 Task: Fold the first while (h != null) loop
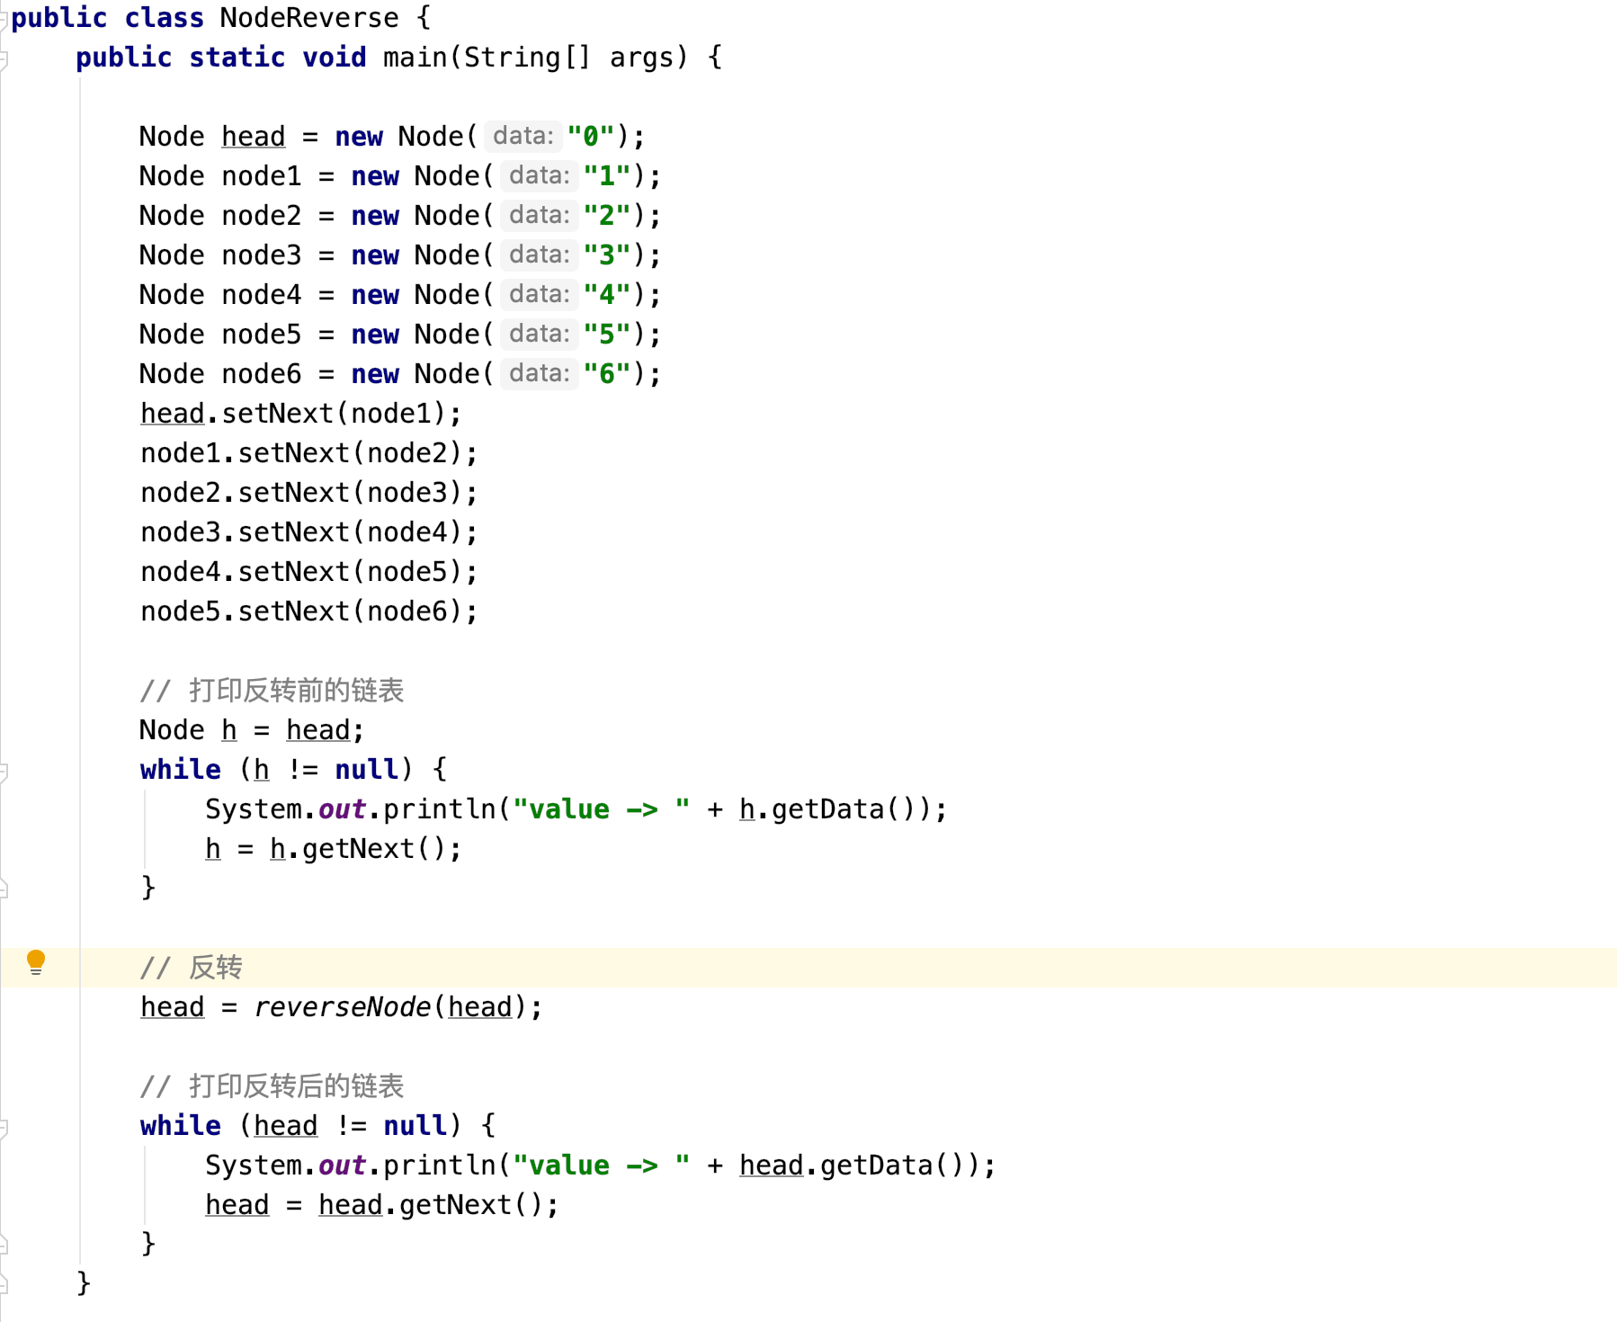click(x=4, y=771)
